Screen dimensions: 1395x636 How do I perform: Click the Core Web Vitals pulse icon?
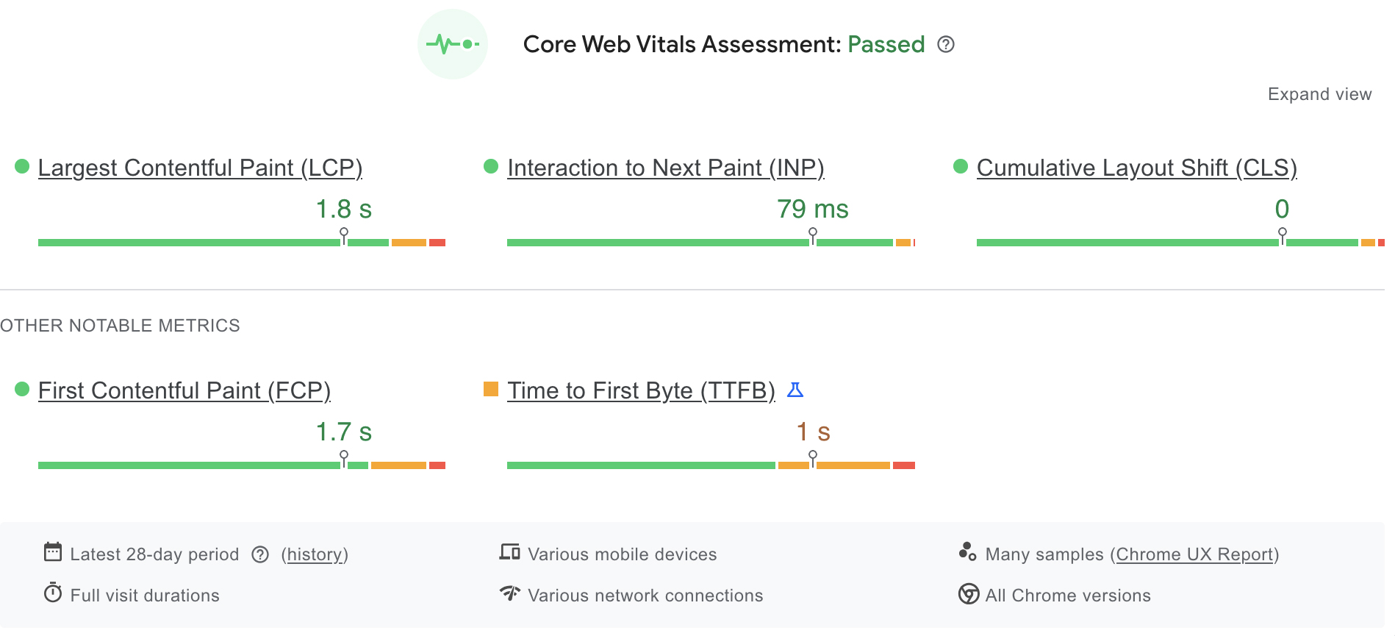(453, 44)
